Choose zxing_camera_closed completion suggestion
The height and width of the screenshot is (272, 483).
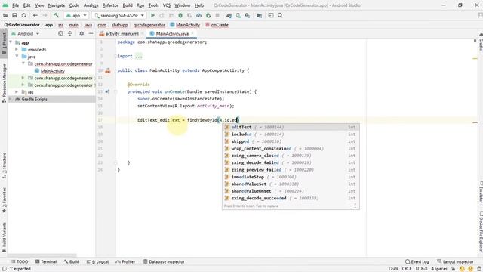291,156
